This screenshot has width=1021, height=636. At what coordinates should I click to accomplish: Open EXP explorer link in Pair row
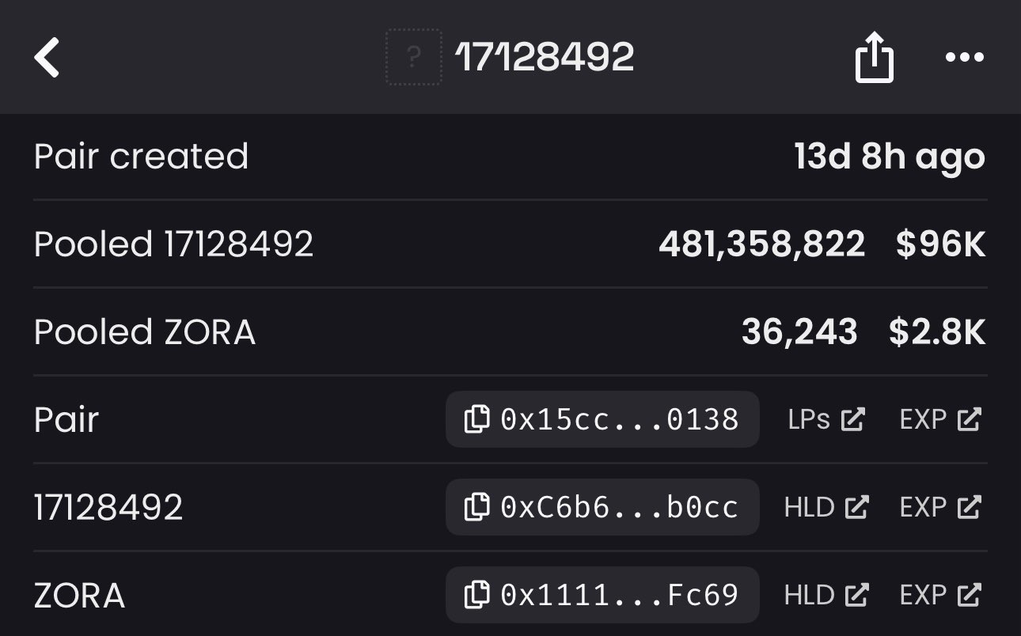click(x=941, y=419)
